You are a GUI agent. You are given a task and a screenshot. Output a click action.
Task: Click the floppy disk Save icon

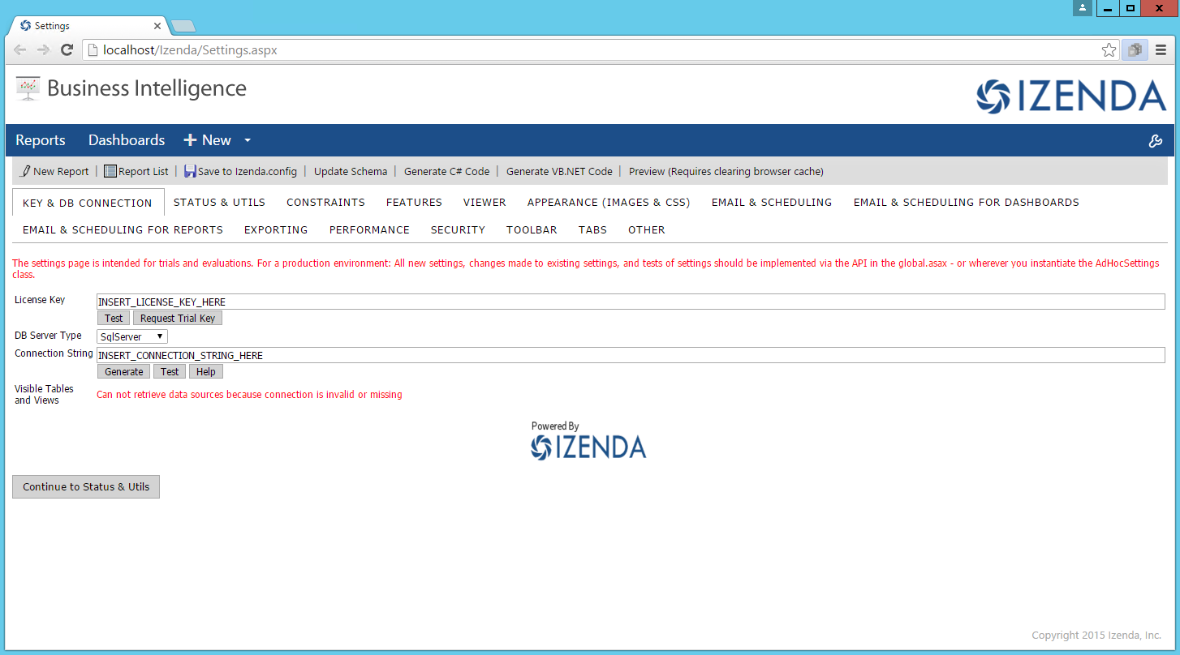[x=190, y=171]
